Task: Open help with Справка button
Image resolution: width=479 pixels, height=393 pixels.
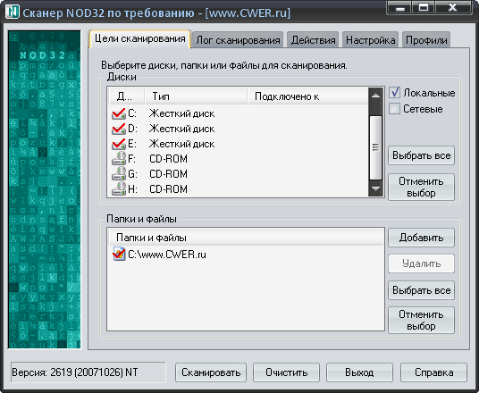Action: (x=433, y=372)
